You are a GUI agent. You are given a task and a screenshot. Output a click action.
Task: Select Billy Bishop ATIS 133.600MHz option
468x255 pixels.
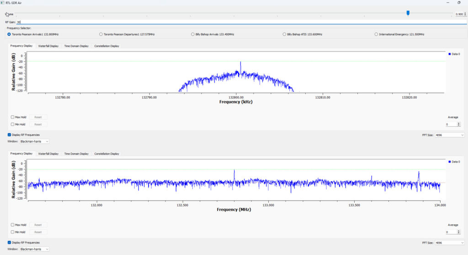[284, 34]
